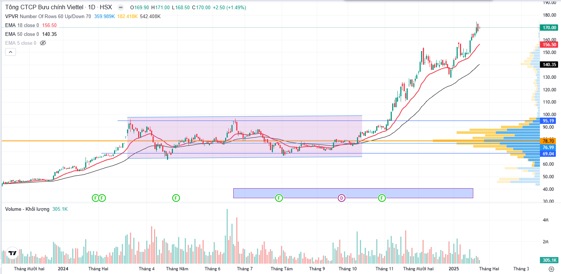Click the Tháng 10 label on the time axis
Image resolution: width=561 pixels, height=274 pixels.
click(348, 269)
